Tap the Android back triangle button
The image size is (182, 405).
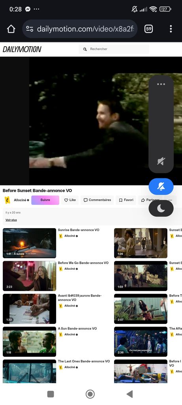129,394
